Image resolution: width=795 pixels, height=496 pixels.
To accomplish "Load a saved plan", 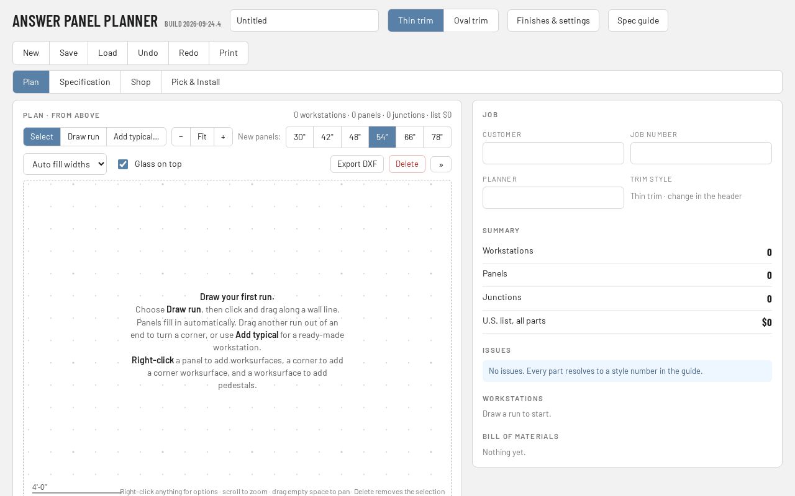I will point(107,53).
